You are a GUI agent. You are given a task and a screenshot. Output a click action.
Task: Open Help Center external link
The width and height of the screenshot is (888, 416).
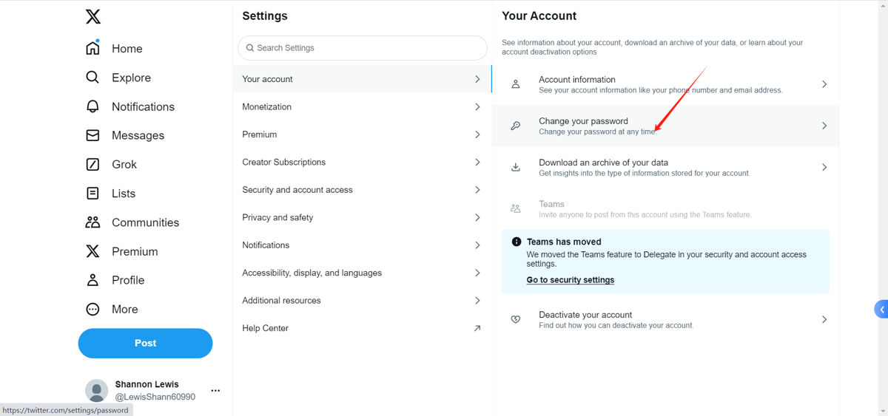click(477, 328)
